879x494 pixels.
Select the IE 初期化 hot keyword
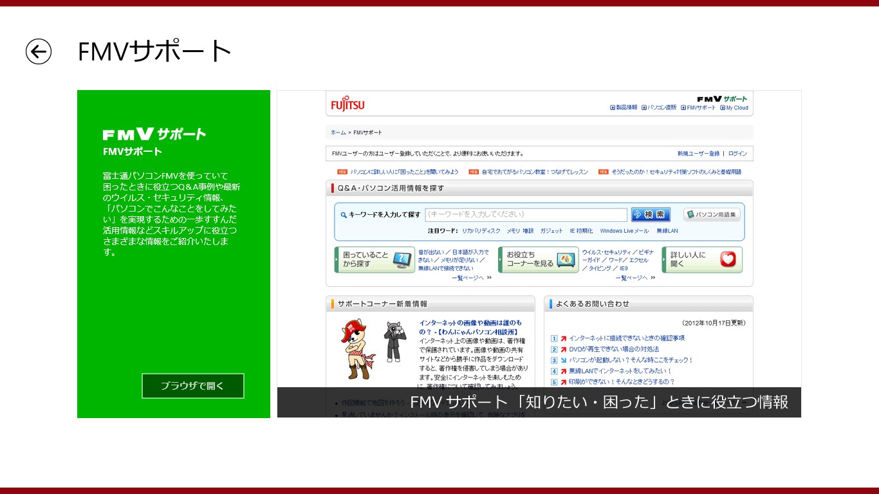[581, 231]
